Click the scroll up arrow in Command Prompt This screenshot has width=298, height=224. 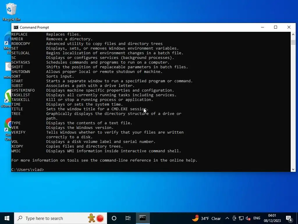(293, 34)
